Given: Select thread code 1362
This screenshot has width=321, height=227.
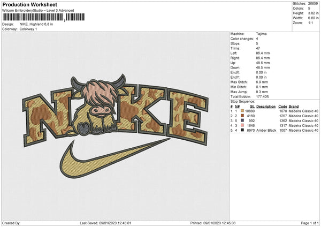Looking at the screenshot, I should [x=283, y=120].
